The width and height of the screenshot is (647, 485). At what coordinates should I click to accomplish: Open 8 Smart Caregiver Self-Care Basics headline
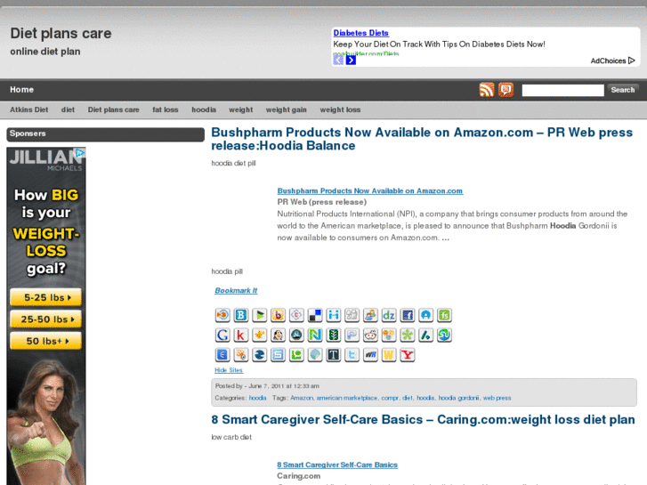pyautogui.click(x=423, y=420)
